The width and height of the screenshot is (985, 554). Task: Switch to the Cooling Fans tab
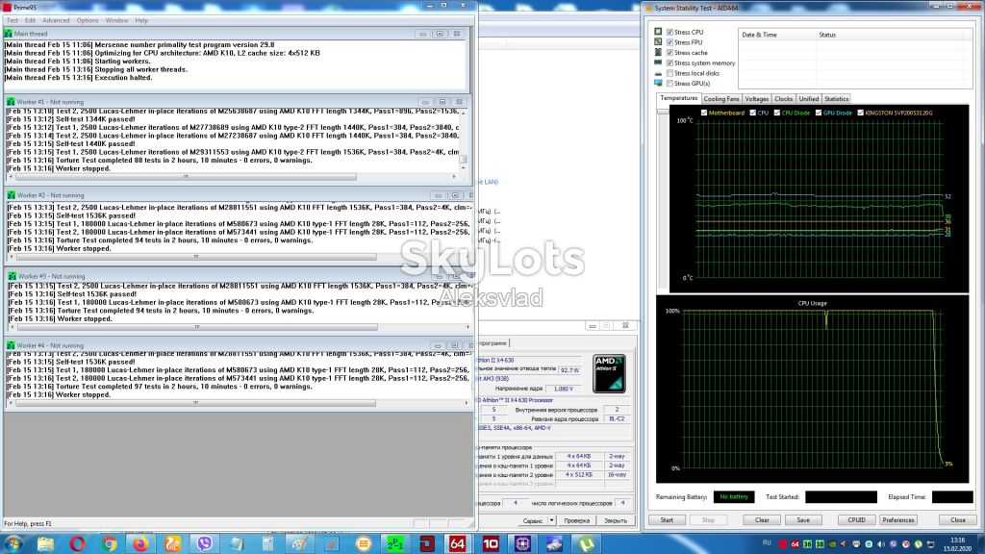click(721, 99)
